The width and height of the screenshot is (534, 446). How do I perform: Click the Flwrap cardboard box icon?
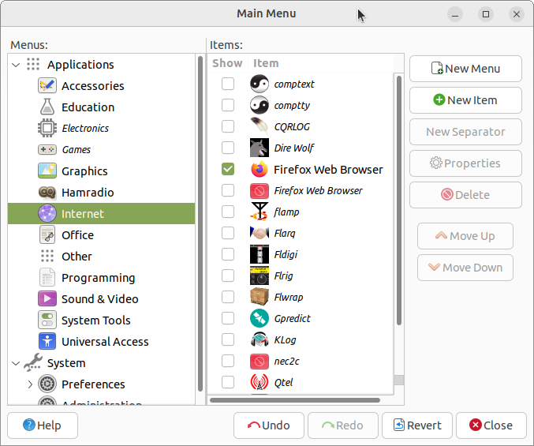(x=260, y=297)
